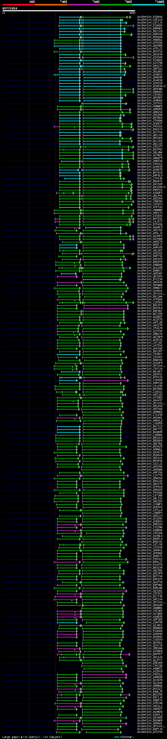Select the UniRef100_B8G9Y9 label

150,262
